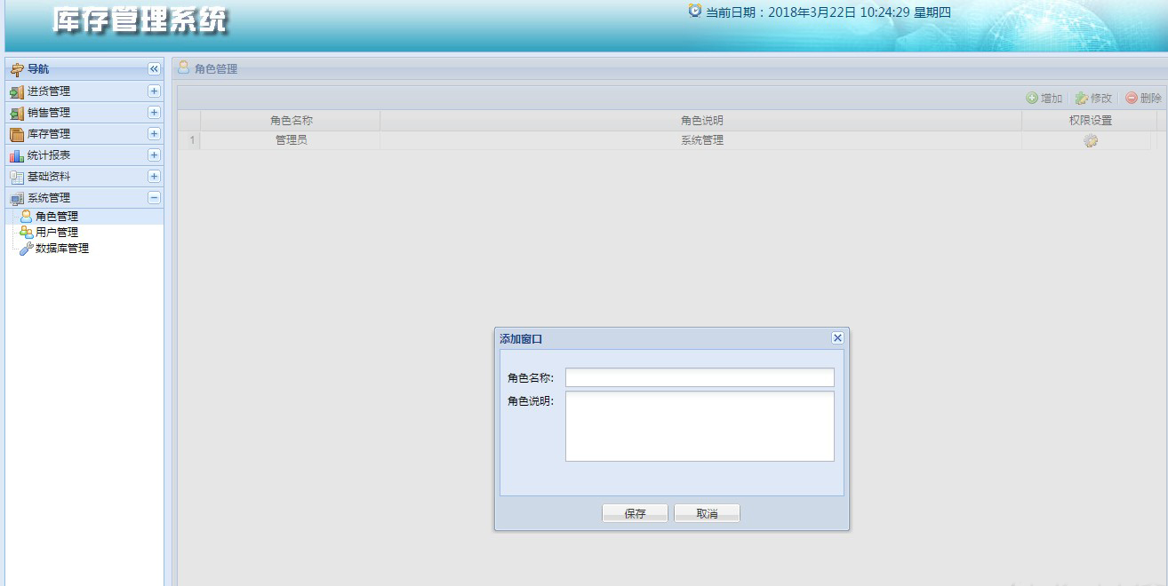Click the 库存管理系统 logo title
Viewport: 1168px width, 586px height.
click(x=140, y=21)
